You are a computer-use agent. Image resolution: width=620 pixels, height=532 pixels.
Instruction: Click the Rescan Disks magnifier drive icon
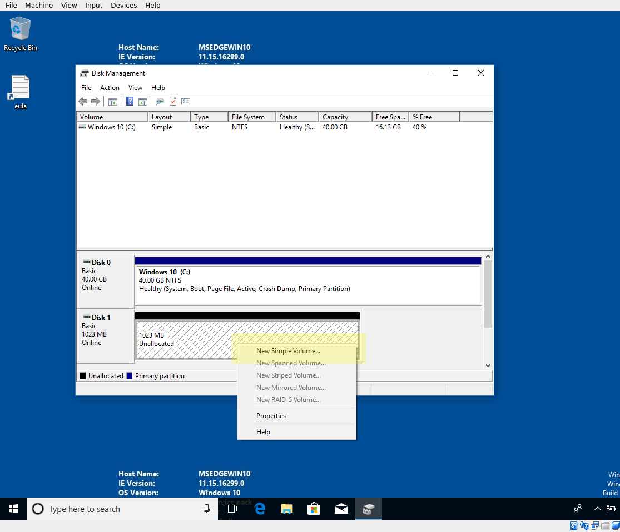160,102
